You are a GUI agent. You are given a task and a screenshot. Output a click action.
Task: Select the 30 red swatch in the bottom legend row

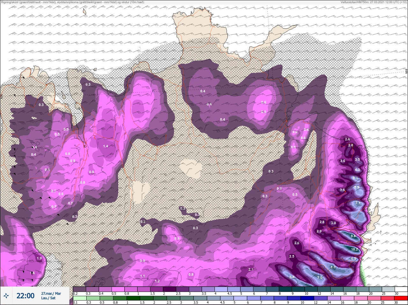pyautogui.click(x=401, y=298)
